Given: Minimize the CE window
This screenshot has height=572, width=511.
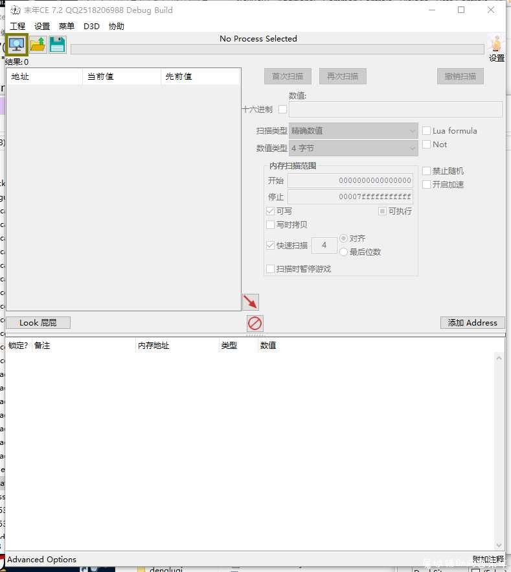Looking at the screenshot, I should pos(432,10).
